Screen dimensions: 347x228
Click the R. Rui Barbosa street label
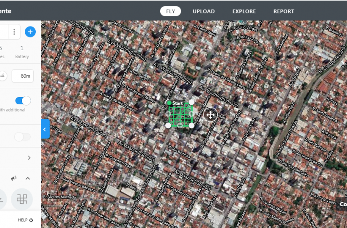[179, 152]
